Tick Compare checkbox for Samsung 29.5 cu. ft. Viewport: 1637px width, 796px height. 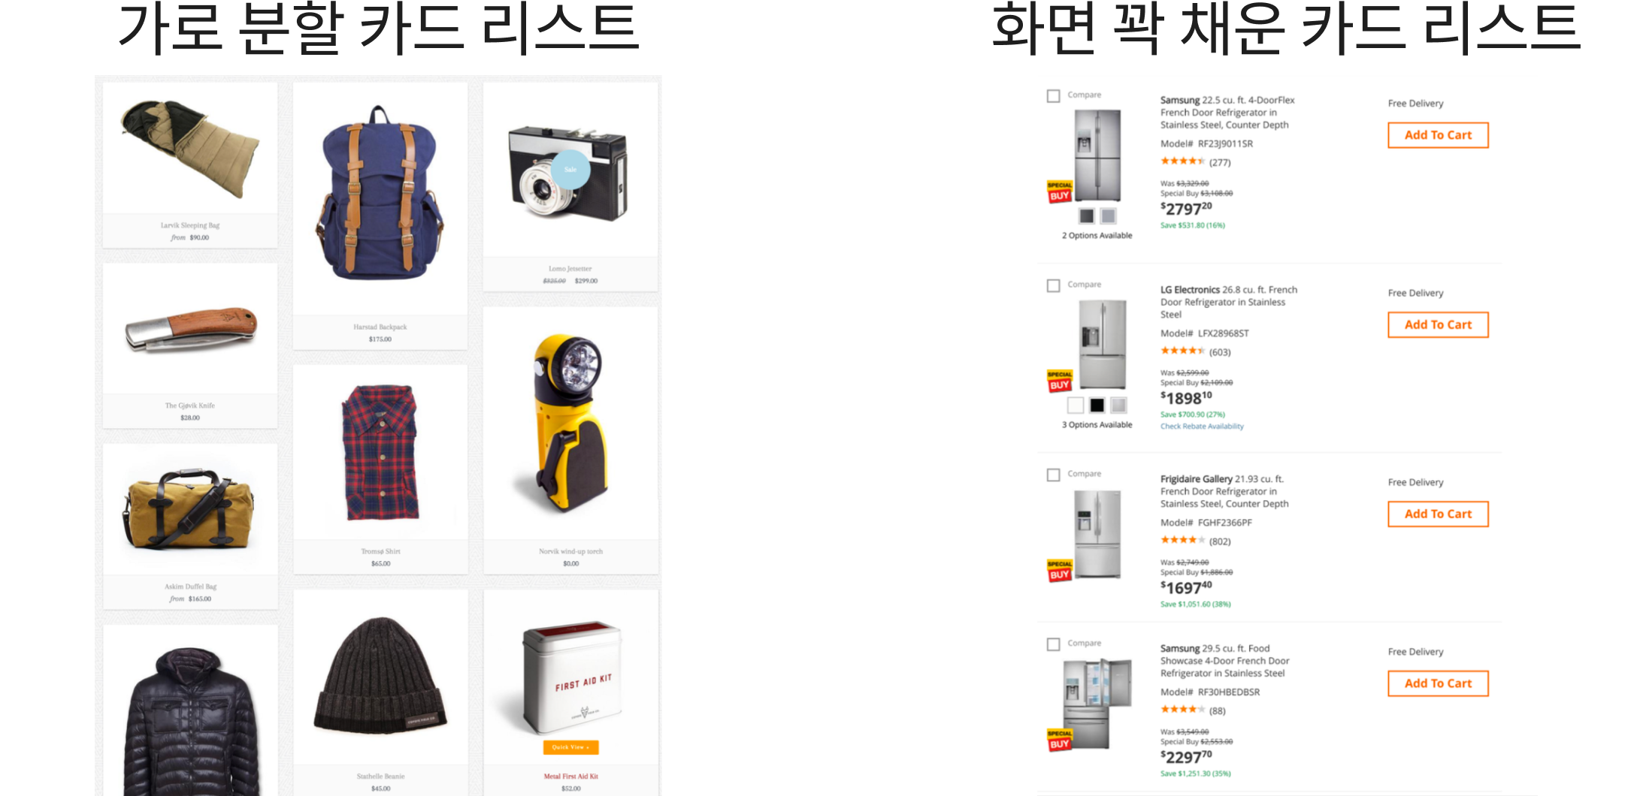pyautogui.click(x=1053, y=644)
